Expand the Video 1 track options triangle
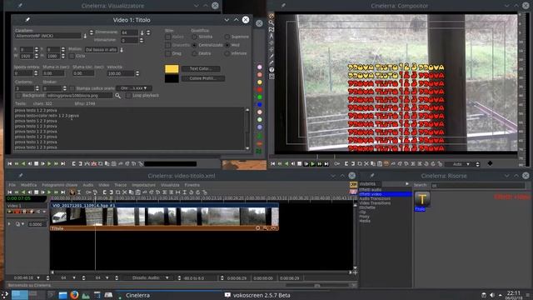The width and height of the screenshot is (533, 300). pyautogui.click(x=9, y=224)
